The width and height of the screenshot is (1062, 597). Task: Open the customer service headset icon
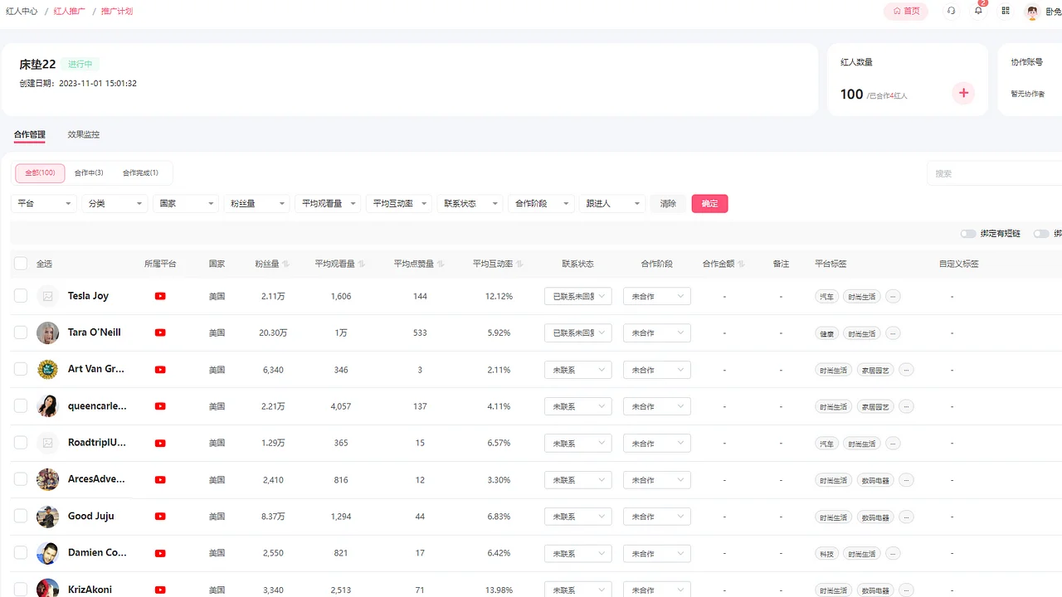pos(951,11)
